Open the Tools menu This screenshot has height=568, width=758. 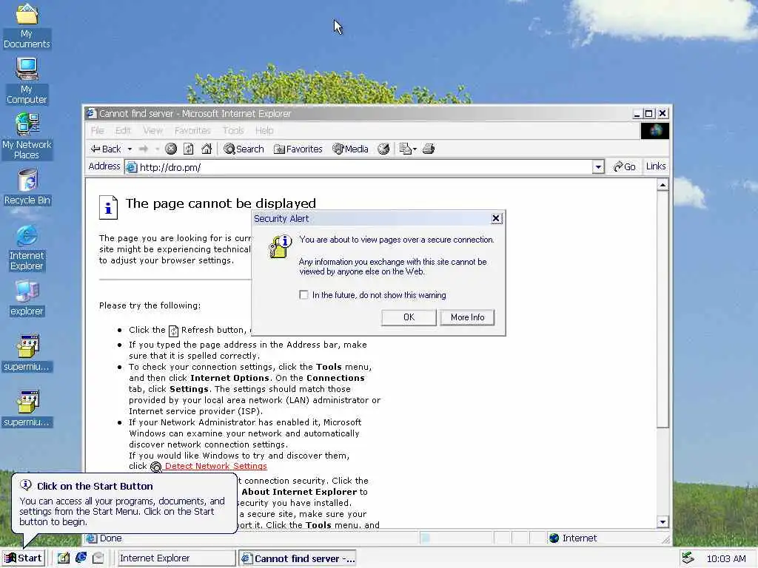coord(233,130)
